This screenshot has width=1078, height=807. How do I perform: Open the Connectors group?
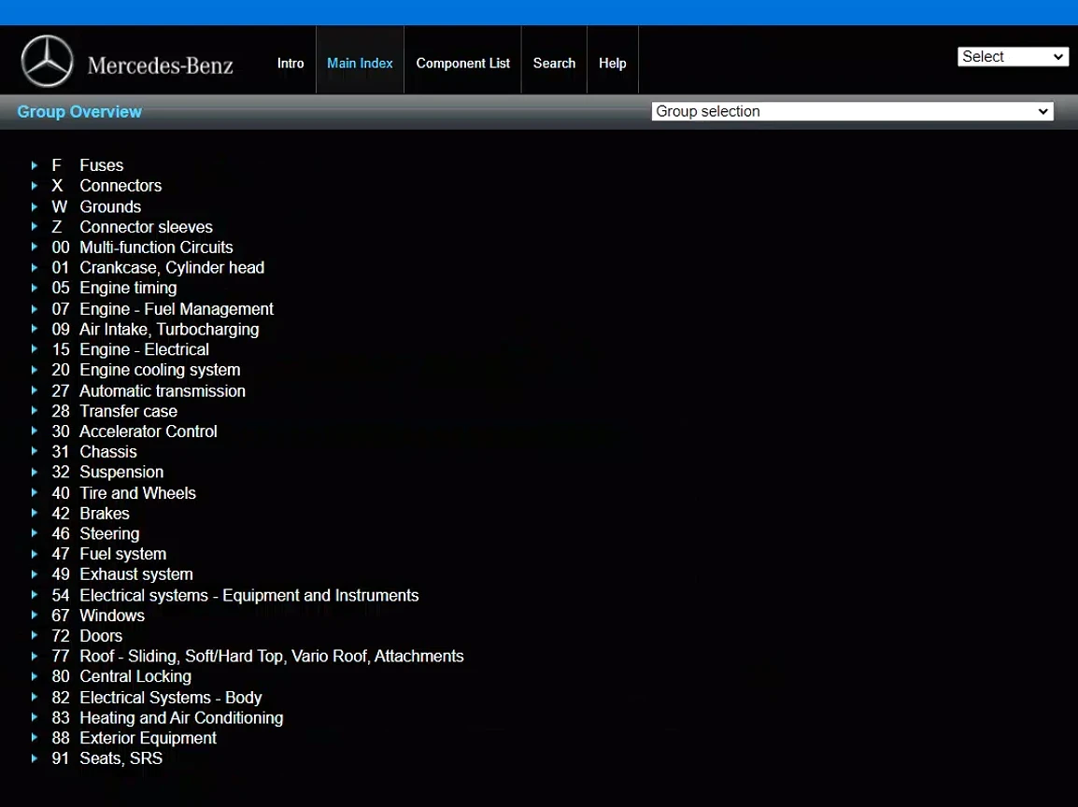pyautogui.click(x=121, y=186)
